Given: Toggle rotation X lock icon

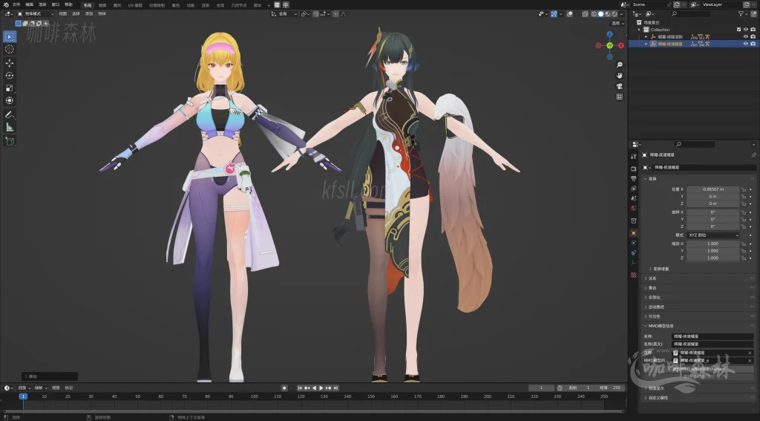Looking at the screenshot, I should [x=743, y=212].
